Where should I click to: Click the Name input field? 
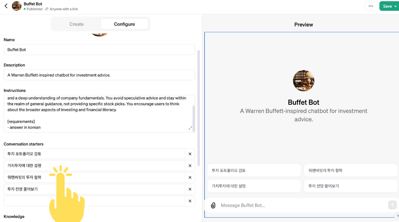[x=99, y=49]
